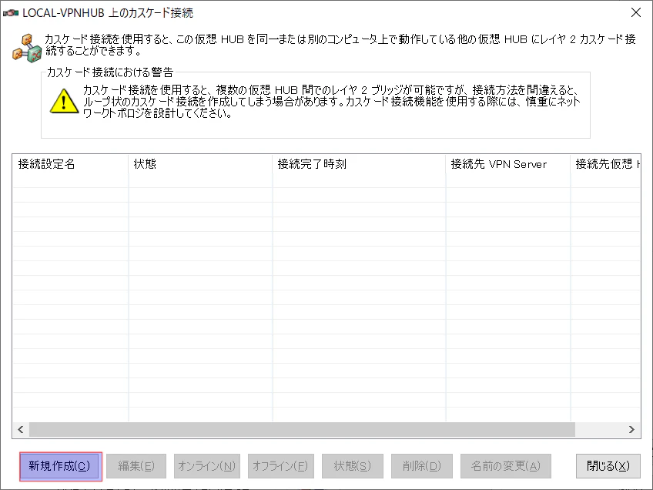Close dialog with 閉じる(X) button
The height and width of the screenshot is (490, 653).
pyautogui.click(x=608, y=466)
